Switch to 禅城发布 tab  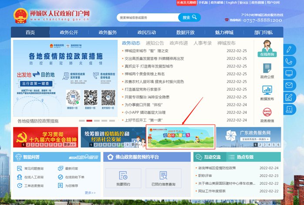pos(227,43)
